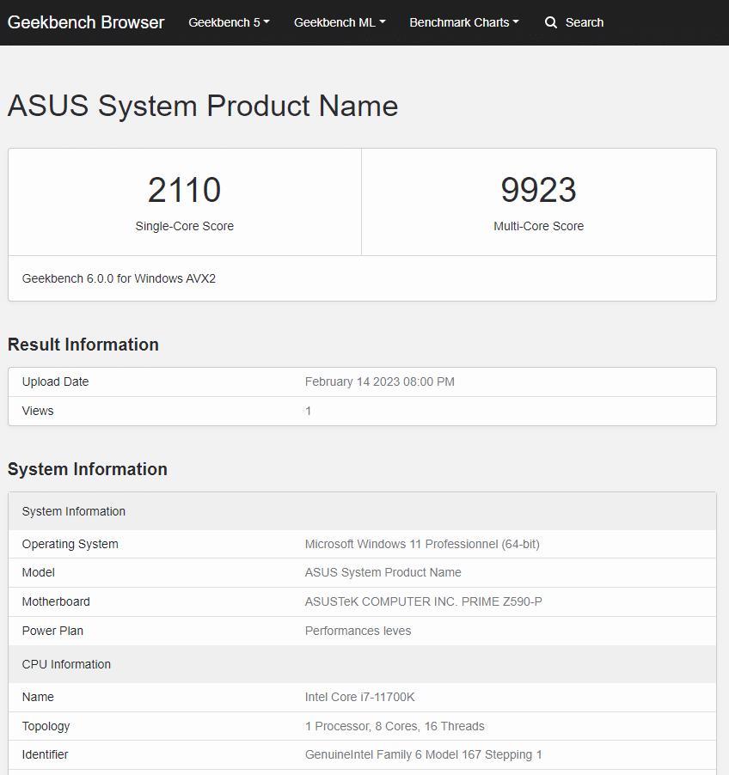Screen dimensions: 729x775
Task: Click the System Information section heading
Action: pyautogui.click(x=88, y=469)
